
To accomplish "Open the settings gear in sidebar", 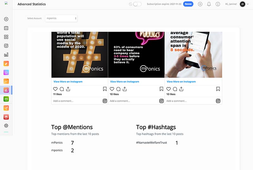I will click(x=6, y=126).
